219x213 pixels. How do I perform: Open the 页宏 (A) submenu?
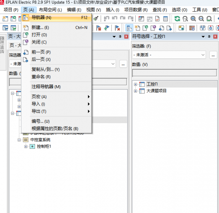tap(57, 97)
